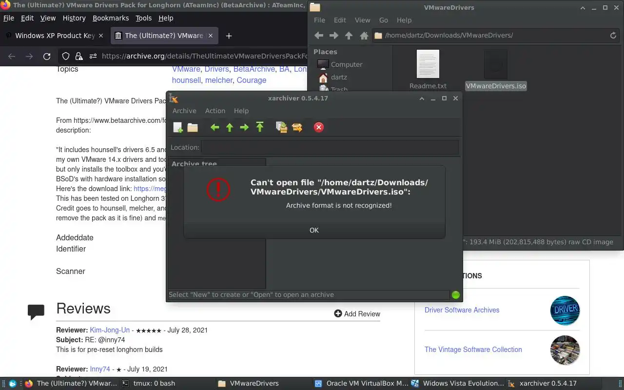624x390 pixels.
Task: Open the Drivers topic link
Action: (x=217, y=69)
